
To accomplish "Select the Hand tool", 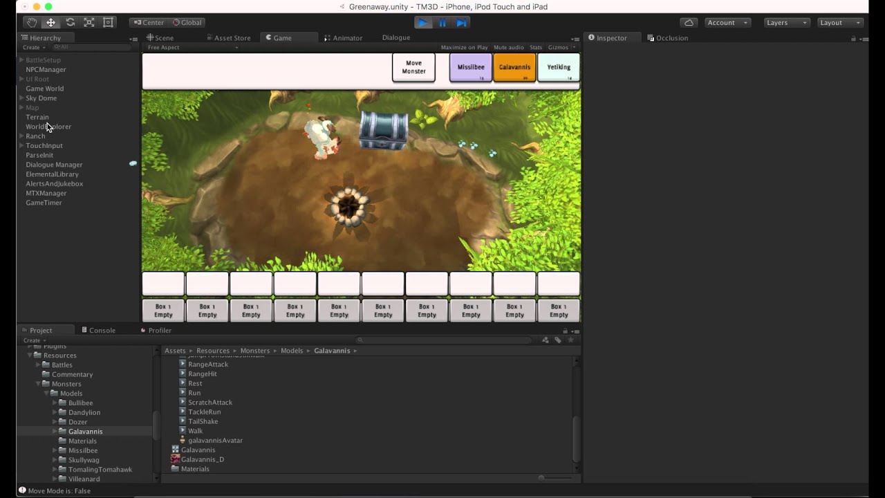I will point(31,22).
